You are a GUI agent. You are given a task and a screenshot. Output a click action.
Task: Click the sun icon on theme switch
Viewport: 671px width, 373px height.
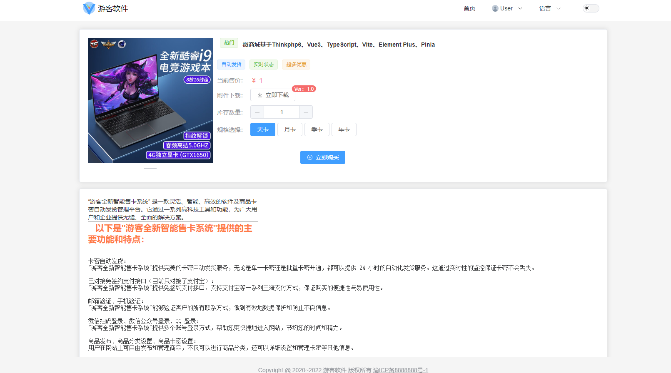(x=587, y=8)
